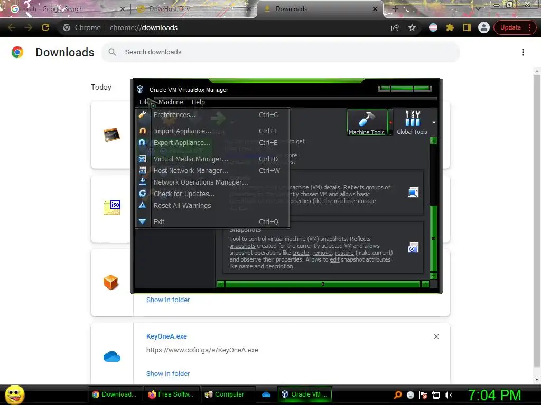541x405 pixels.
Task: Click the Export Appliance icon
Action: click(143, 142)
